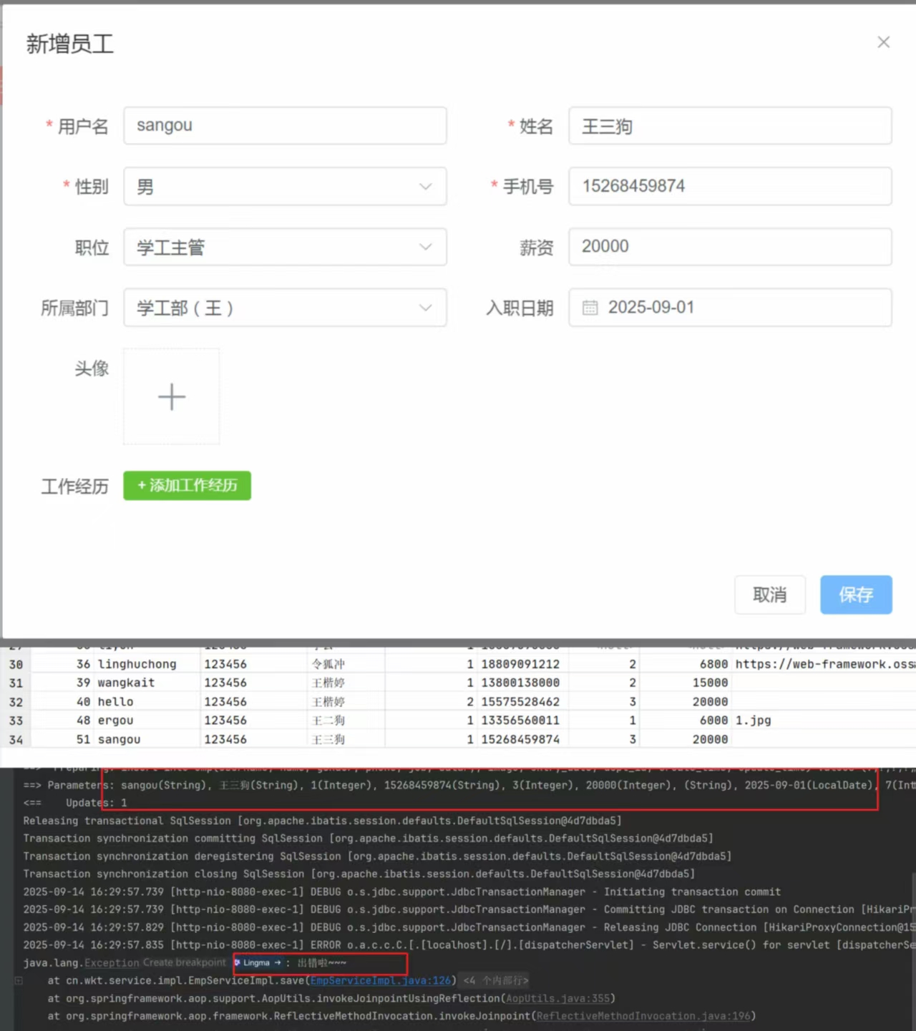The width and height of the screenshot is (916, 1031).
Task: Expand the 职位 dropdown showing 学工主管
Action: pyautogui.click(x=425, y=247)
